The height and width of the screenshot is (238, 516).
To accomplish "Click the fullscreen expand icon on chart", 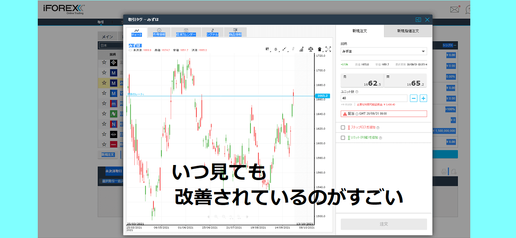I will [328, 49].
